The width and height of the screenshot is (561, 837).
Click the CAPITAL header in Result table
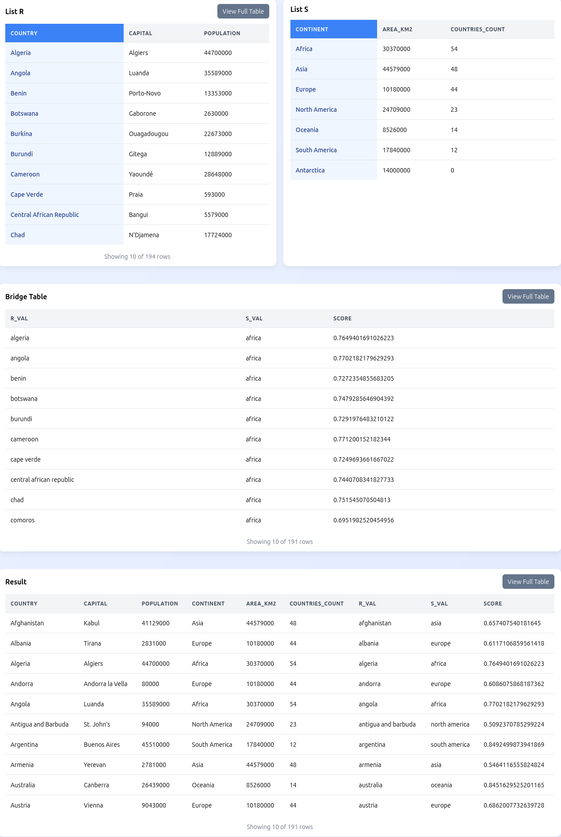(95, 604)
